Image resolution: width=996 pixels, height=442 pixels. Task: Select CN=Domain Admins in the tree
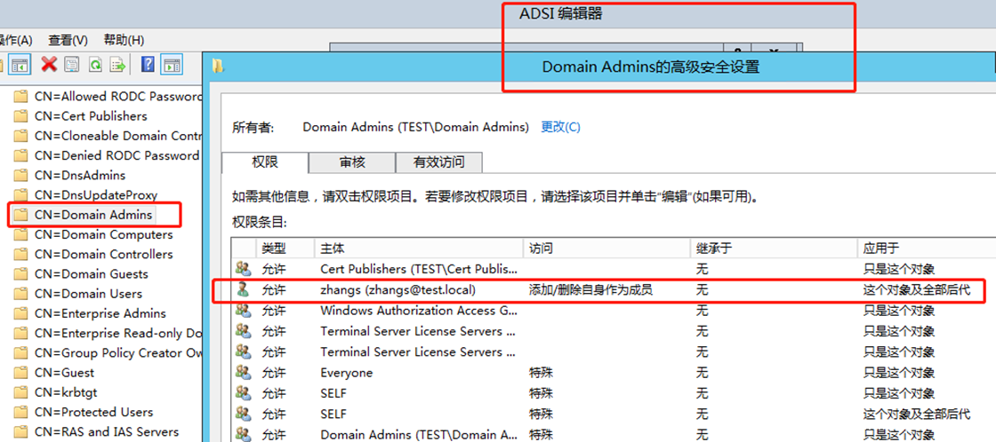pyautogui.click(x=93, y=214)
